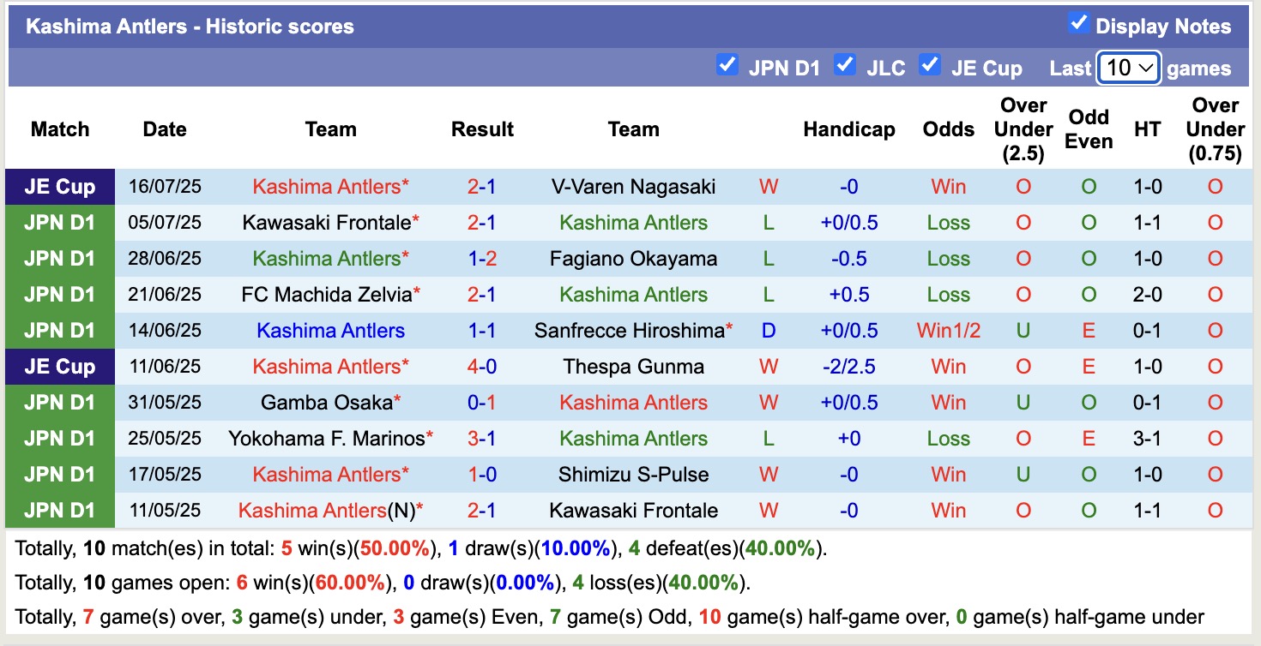Image resolution: width=1261 pixels, height=646 pixels.
Task: Click the JPN D1 badge on the 11/05 row
Action: (59, 510)
